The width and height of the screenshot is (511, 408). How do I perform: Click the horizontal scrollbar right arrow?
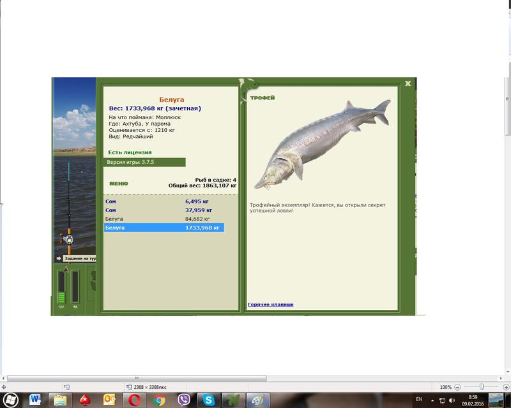point(501,378)
